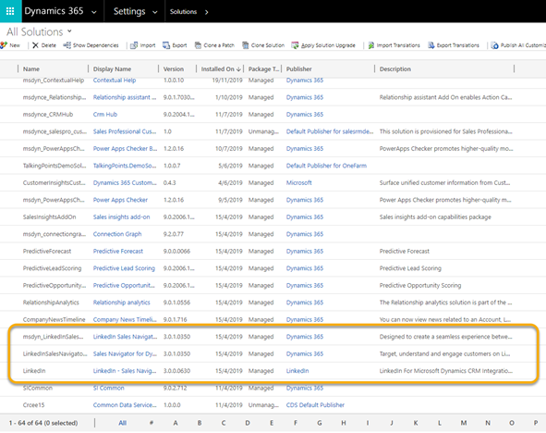Click the Import icon

[134, 45]
